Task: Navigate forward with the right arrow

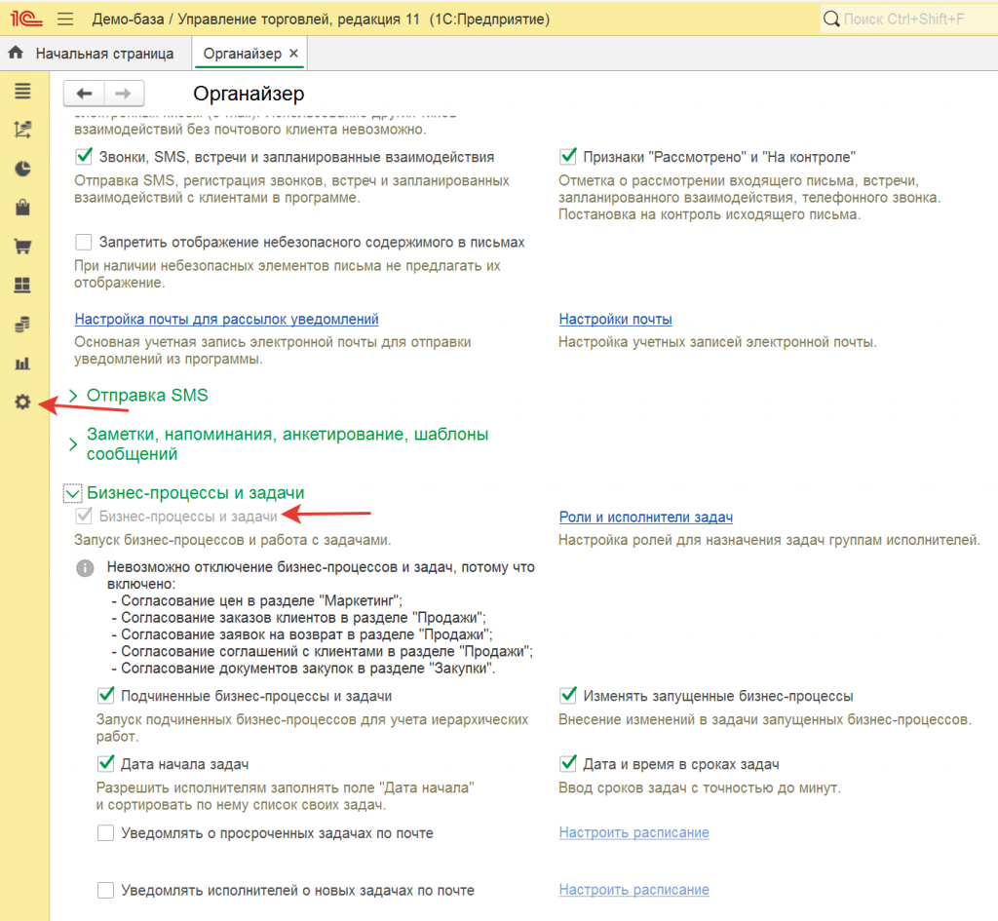Action: pyautogui.click(x=124, y=94)
